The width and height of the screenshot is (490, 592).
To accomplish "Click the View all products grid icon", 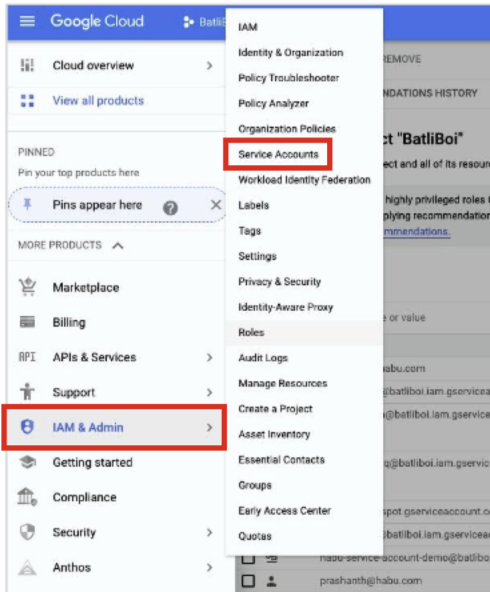I will coord(27,101).
